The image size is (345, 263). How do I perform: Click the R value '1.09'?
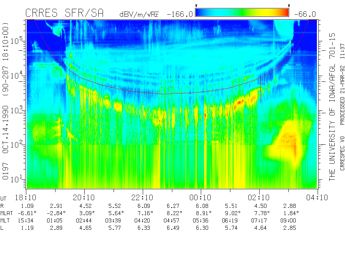(x=27, y=206)
